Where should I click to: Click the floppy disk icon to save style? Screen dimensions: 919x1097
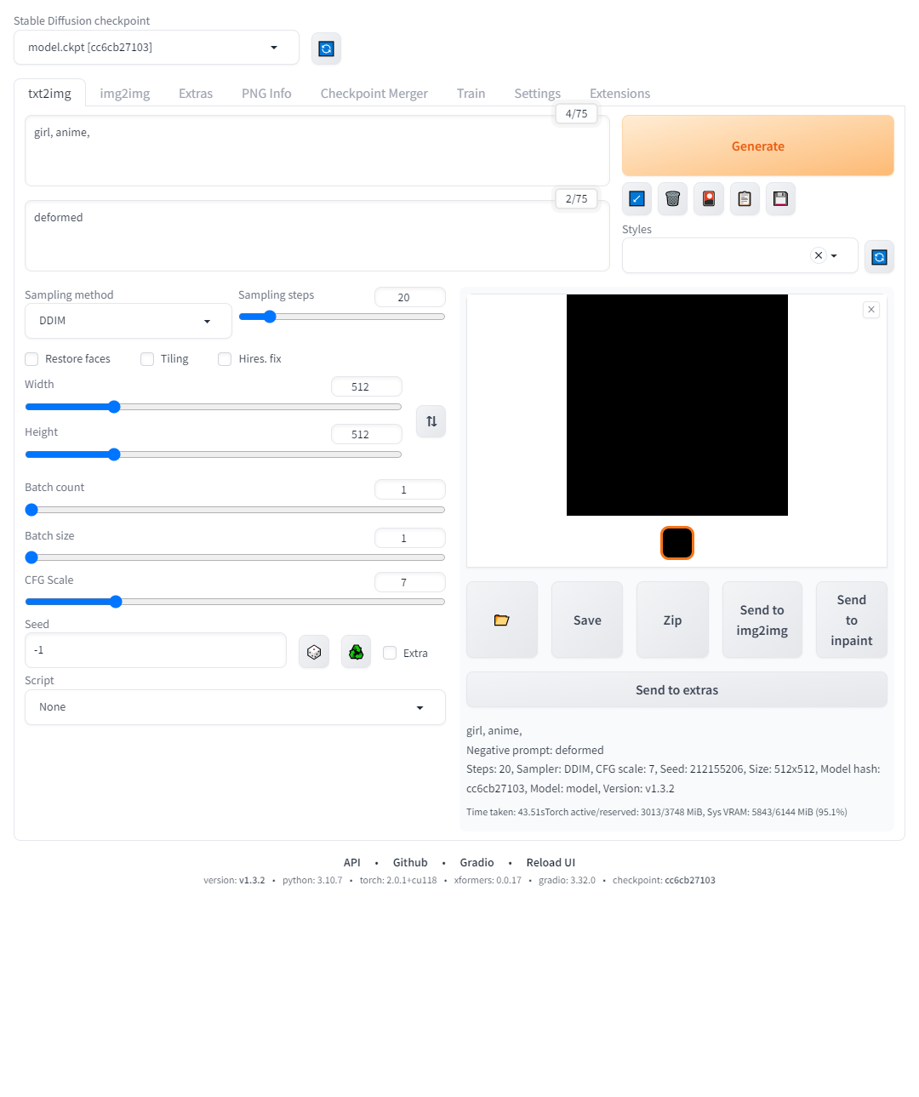point(780,198)
